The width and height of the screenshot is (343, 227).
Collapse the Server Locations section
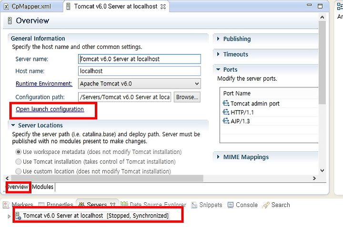(x=13, y=125)
